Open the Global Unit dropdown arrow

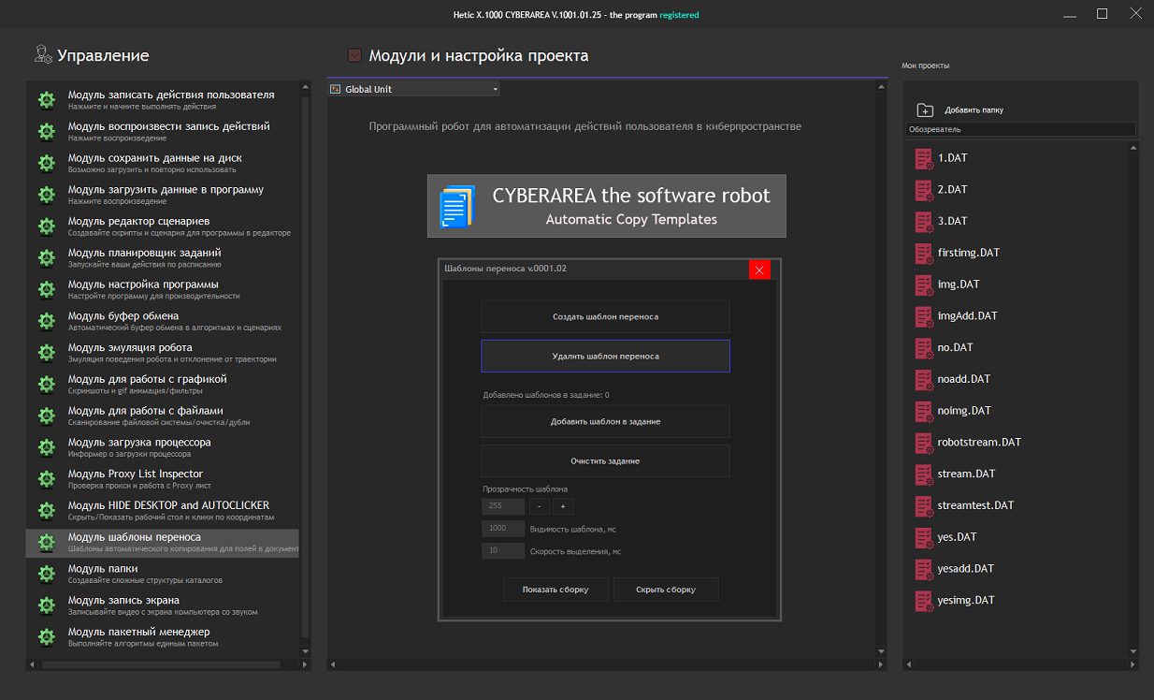tap(495, 89)
